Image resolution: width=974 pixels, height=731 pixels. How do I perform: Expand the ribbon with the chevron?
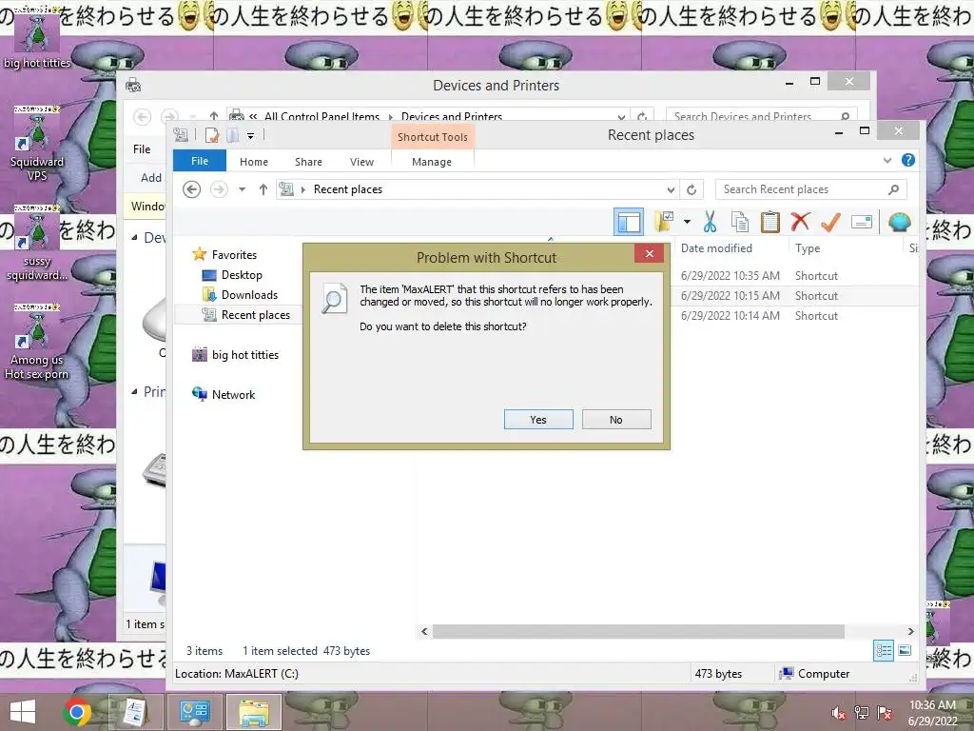887,160
